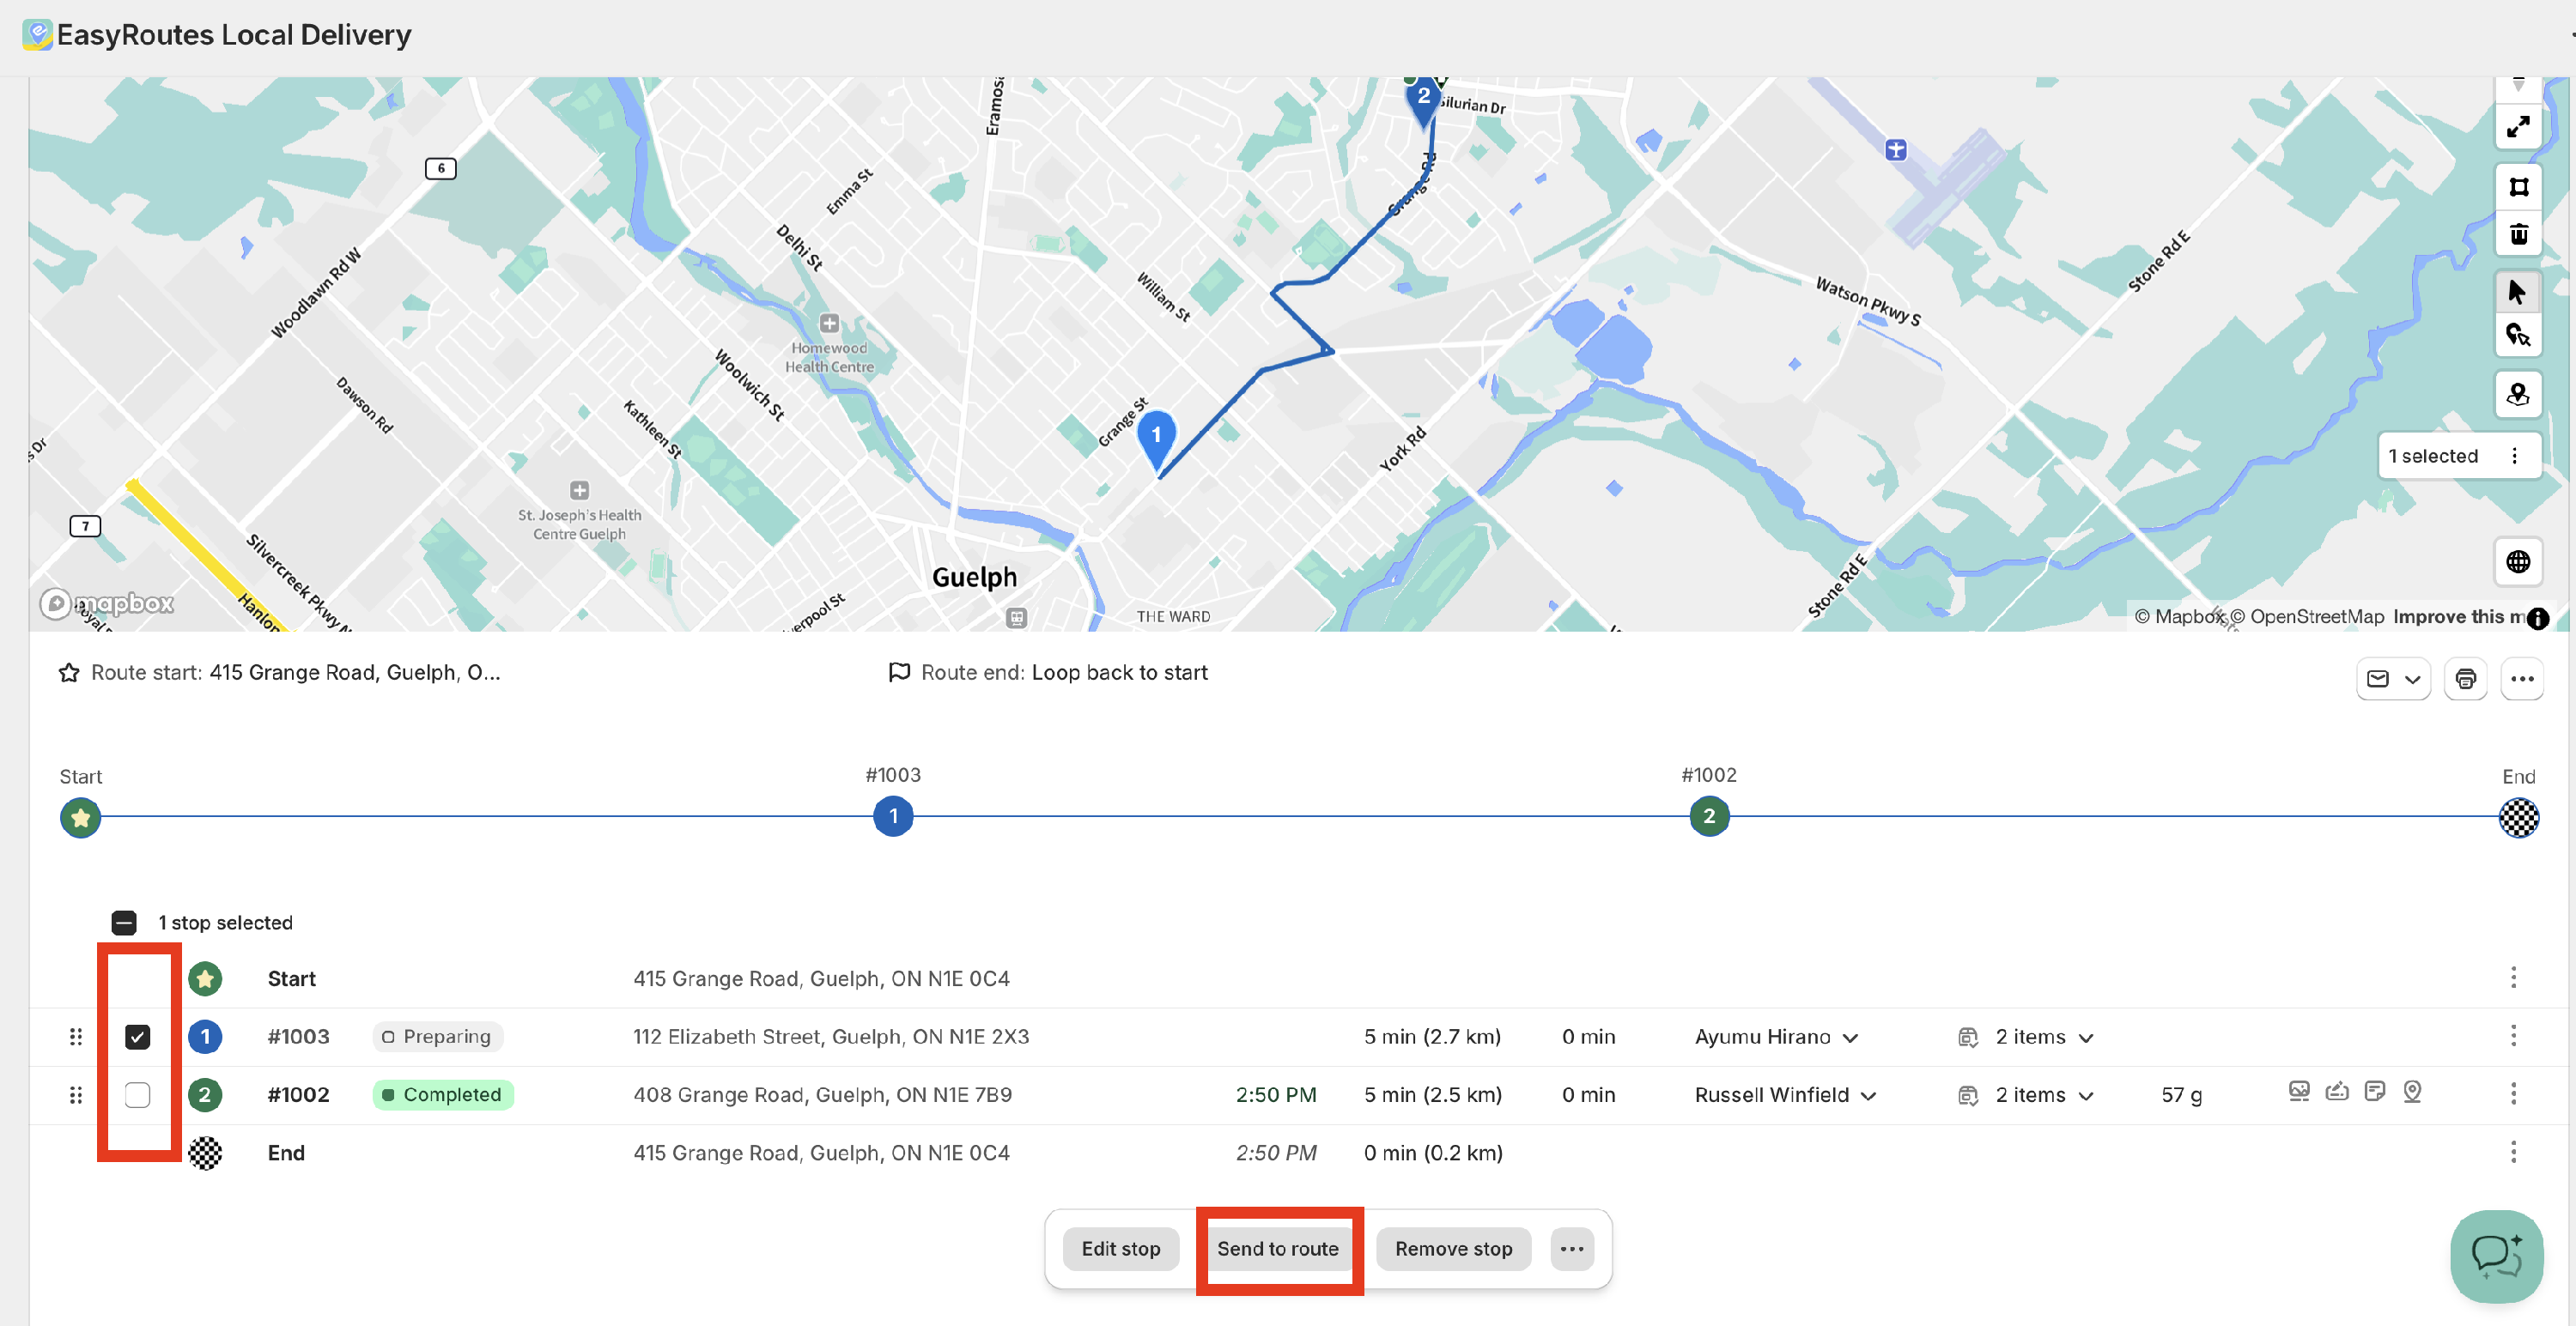Viewport: 2576px width, 1326px height.
Task: Open three-dot menu for the Start row
Action: pos(2513,978)
